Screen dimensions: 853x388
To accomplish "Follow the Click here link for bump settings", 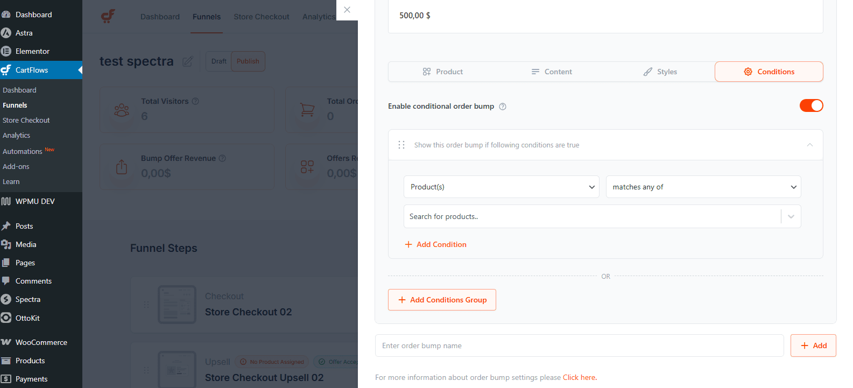I will coord(579,377).
